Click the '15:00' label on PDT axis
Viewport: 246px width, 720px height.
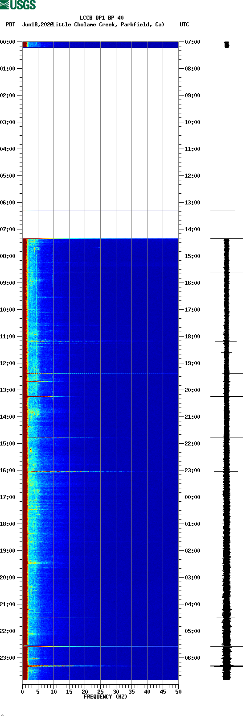pyautogui.click(x=8, y=444)
